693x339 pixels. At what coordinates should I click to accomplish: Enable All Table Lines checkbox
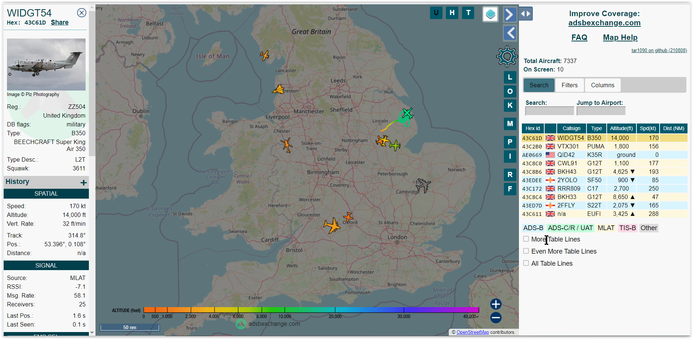(x=526, y=263)
